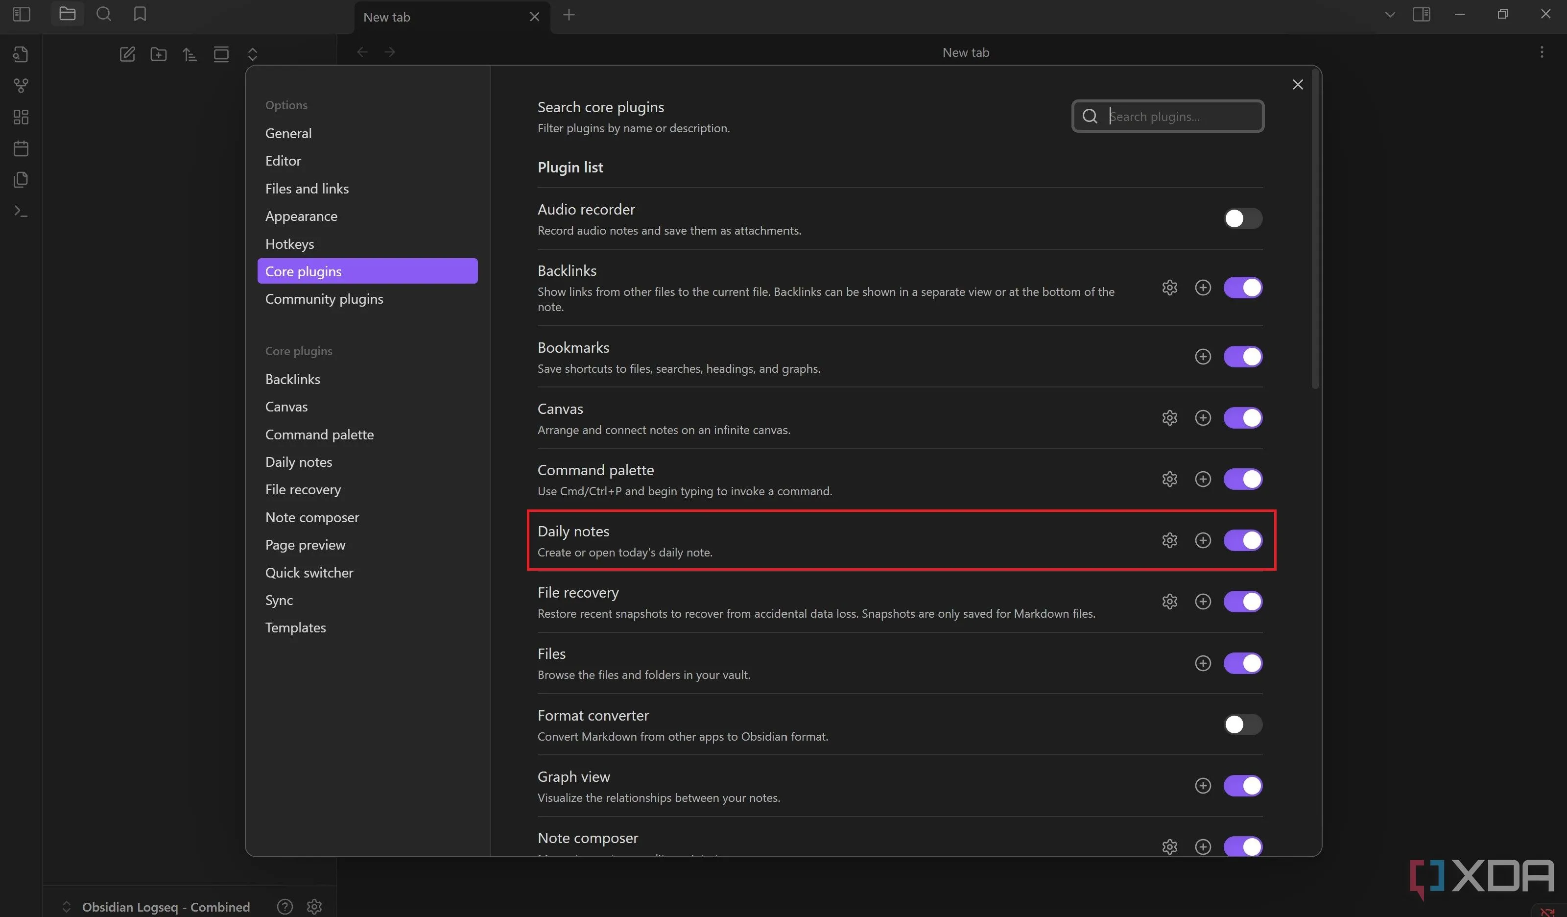This screenshot has width=1567, height=917.
Task: Turn off File recovery toggle
Action: pyautogui.click(x=1243, y=602)
